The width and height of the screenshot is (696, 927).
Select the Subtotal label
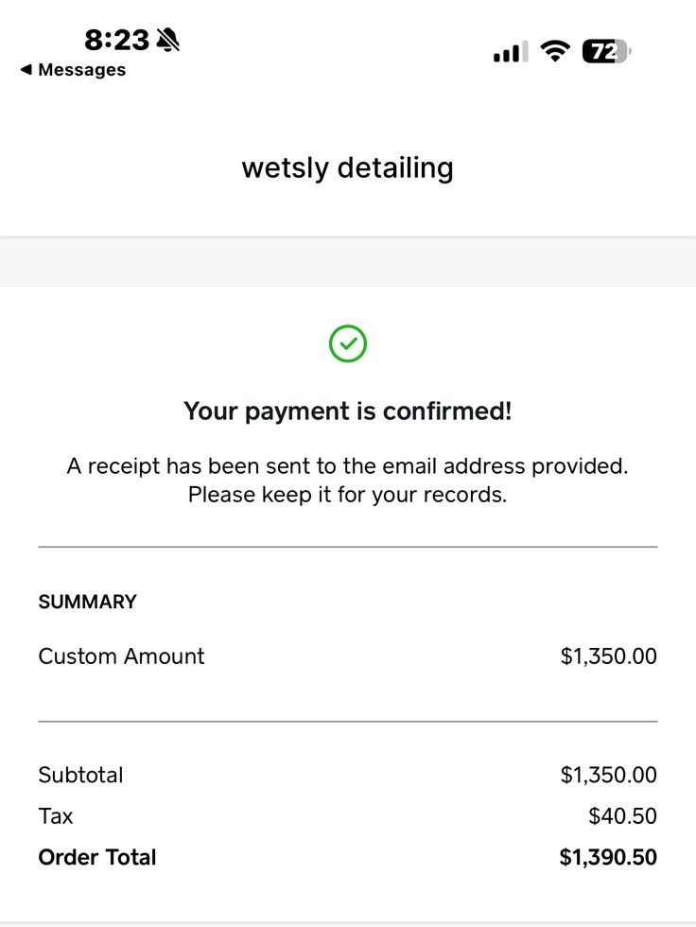[81, 775]
